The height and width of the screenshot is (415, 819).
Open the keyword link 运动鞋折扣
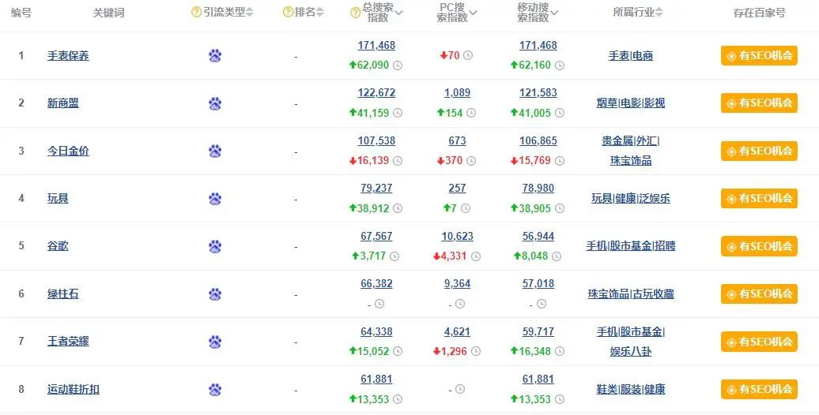pyautogui.click(x=74, y=390)
